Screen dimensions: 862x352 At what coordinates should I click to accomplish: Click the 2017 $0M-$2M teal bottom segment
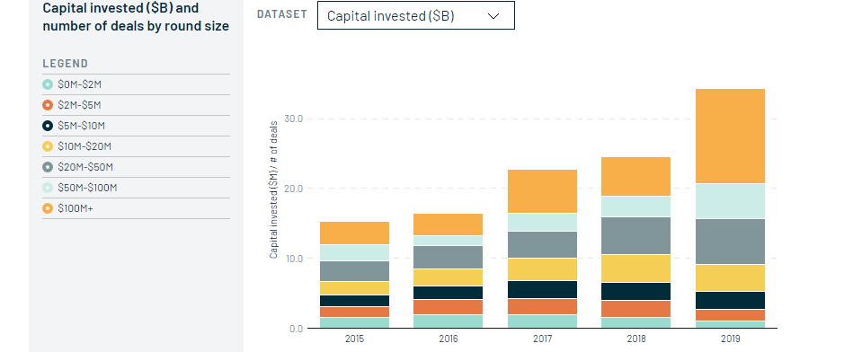coord(542,321)
